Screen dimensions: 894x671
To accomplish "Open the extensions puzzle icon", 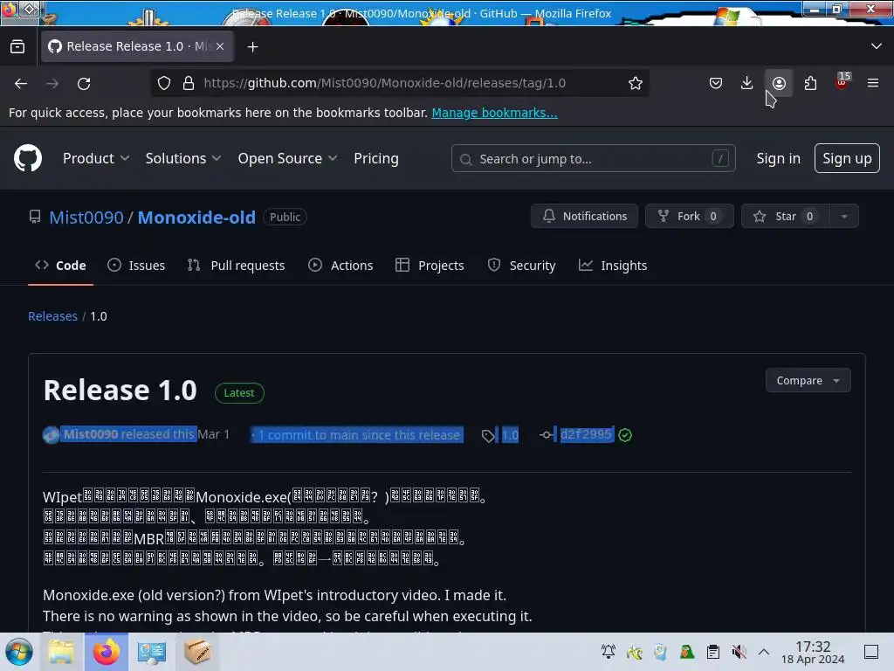I will (810, 83).
